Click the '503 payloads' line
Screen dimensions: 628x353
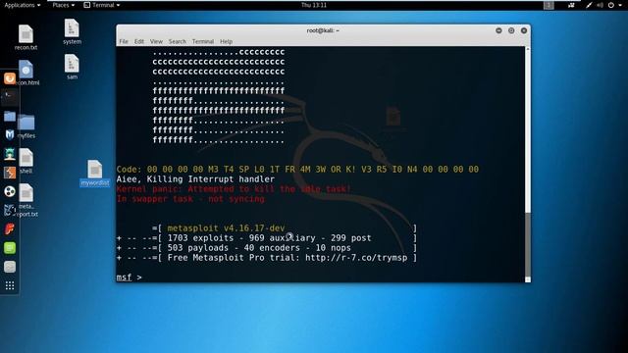click(x=266, y=248)
